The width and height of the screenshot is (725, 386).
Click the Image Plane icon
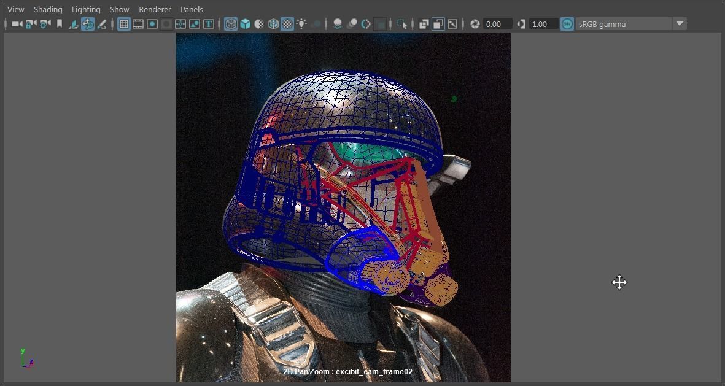coord(74,24)
